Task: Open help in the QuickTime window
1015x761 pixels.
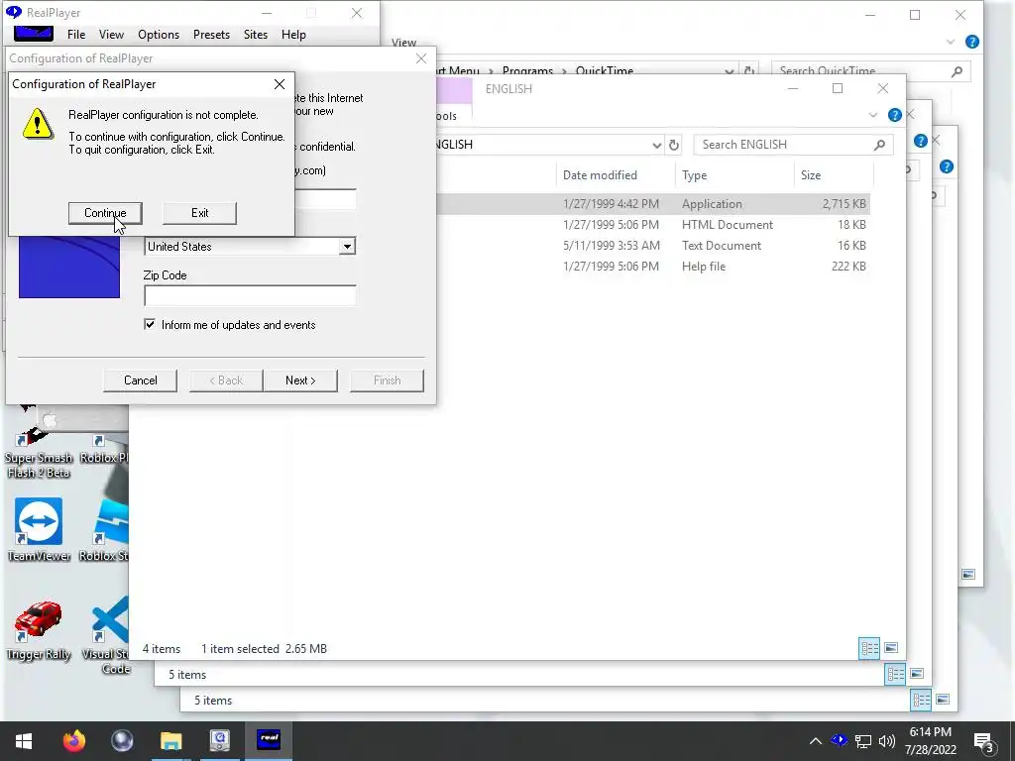Action: tap(971, 42)
